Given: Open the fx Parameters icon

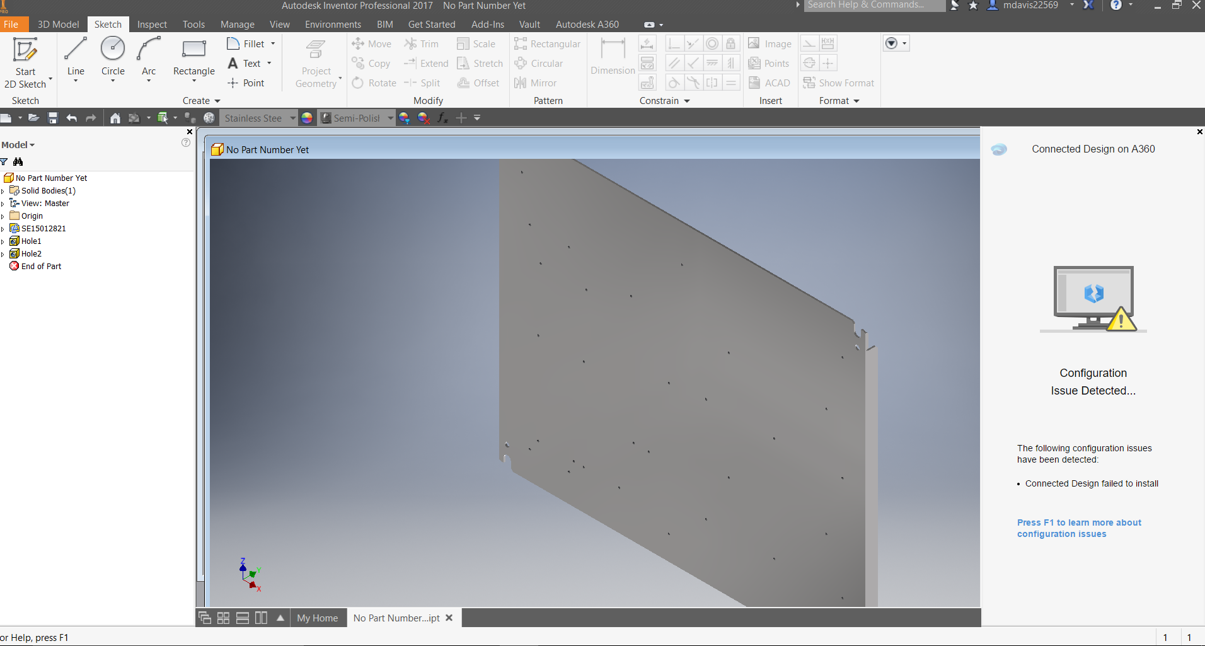Looking at the screenshot, I should pyautogui.click(x=442, y=118).
